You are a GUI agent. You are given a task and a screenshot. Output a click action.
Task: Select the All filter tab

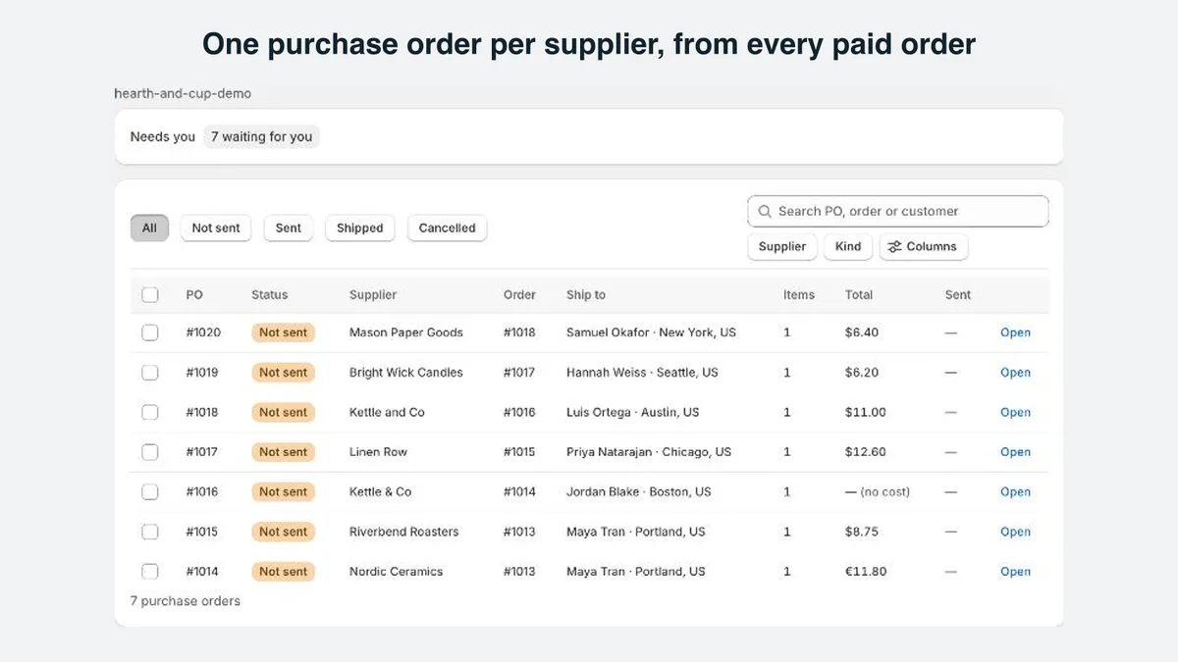click(x=149, y=228)
